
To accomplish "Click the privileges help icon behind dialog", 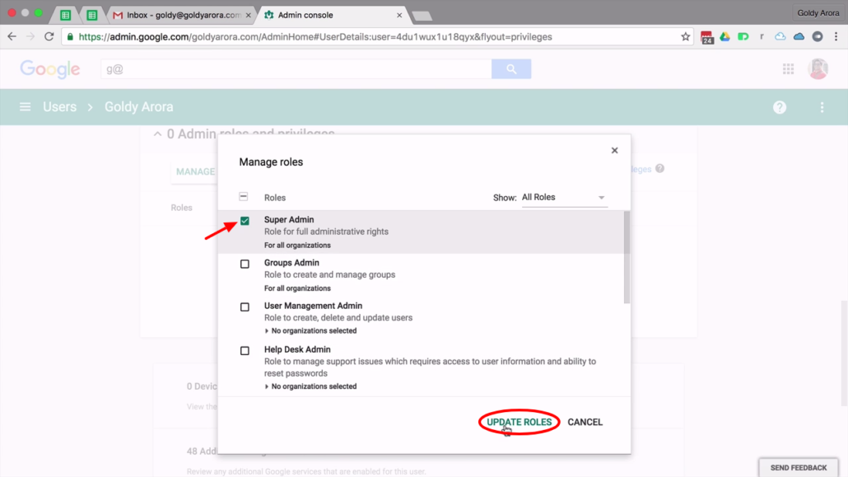I will tap(659, 168).
